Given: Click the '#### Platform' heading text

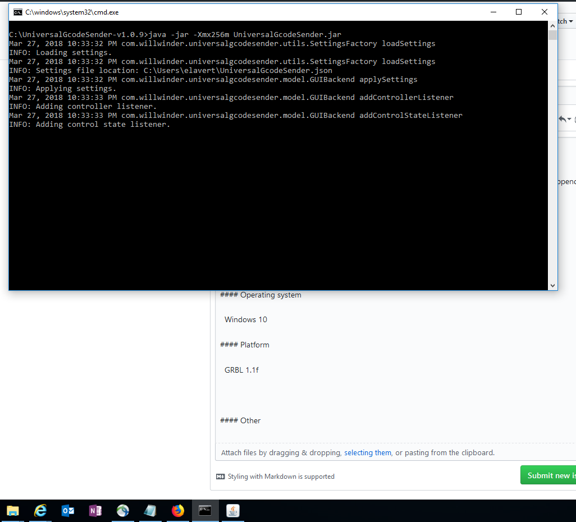Looking at the screenshot, I should [245, 345].
